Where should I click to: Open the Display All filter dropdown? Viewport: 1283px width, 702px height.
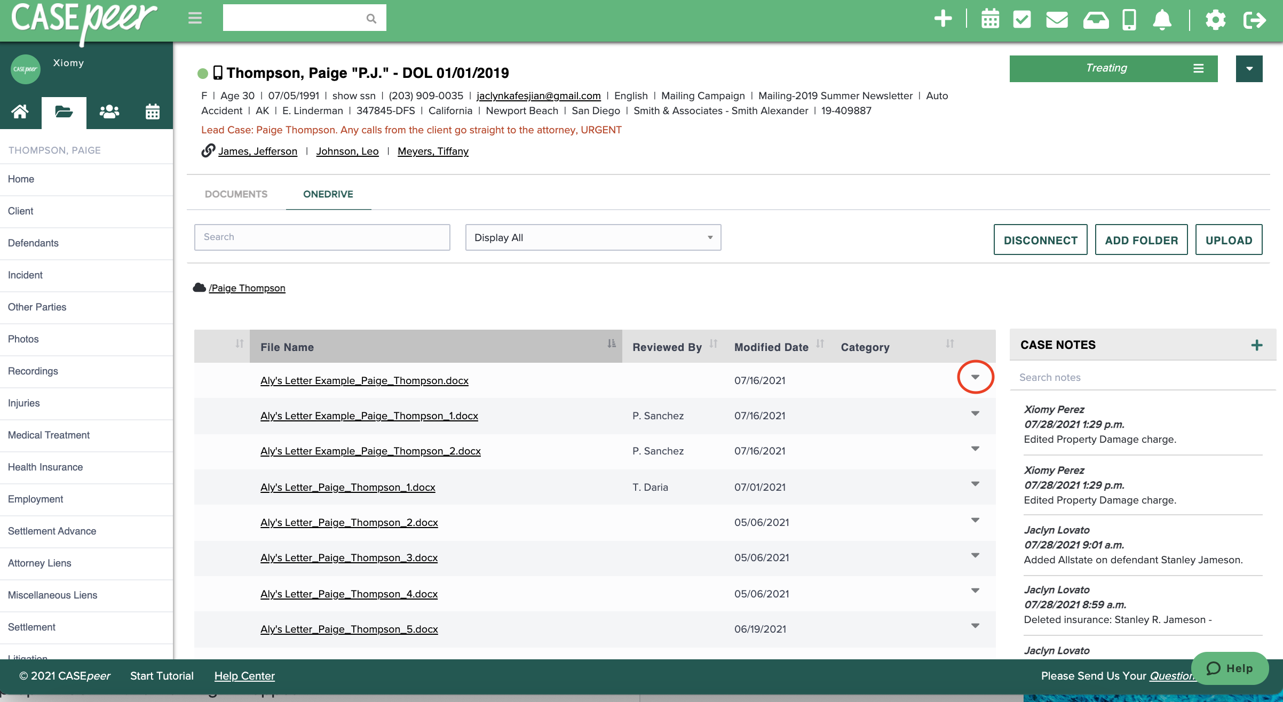coord(592,237)
